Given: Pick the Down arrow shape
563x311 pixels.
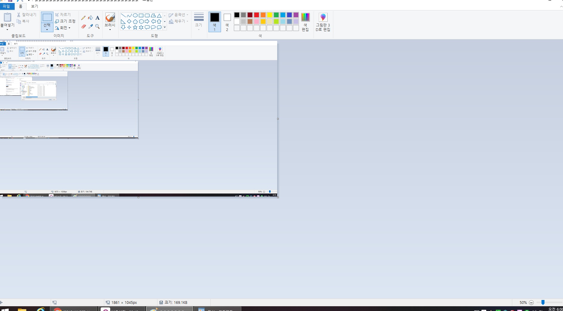Looking at the screenshot, I should pyautogui.click(x=123, y=27).
